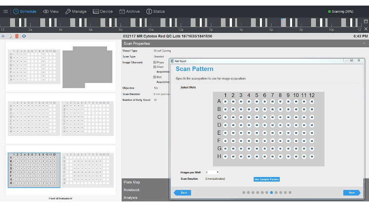369x207 pixels.
Task: Delete the vessel with the trash icon
Action: [x=17, y=36]
